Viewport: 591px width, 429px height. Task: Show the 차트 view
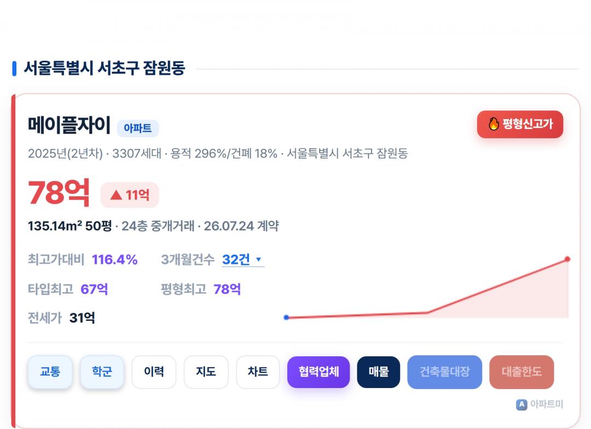[258, 372]
